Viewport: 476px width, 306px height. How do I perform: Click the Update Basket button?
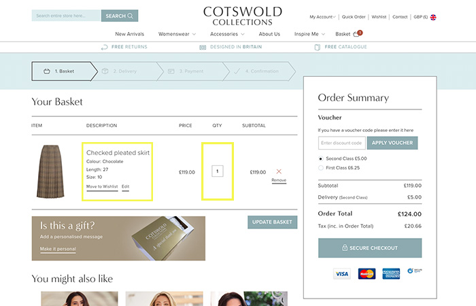coord(272,222)
